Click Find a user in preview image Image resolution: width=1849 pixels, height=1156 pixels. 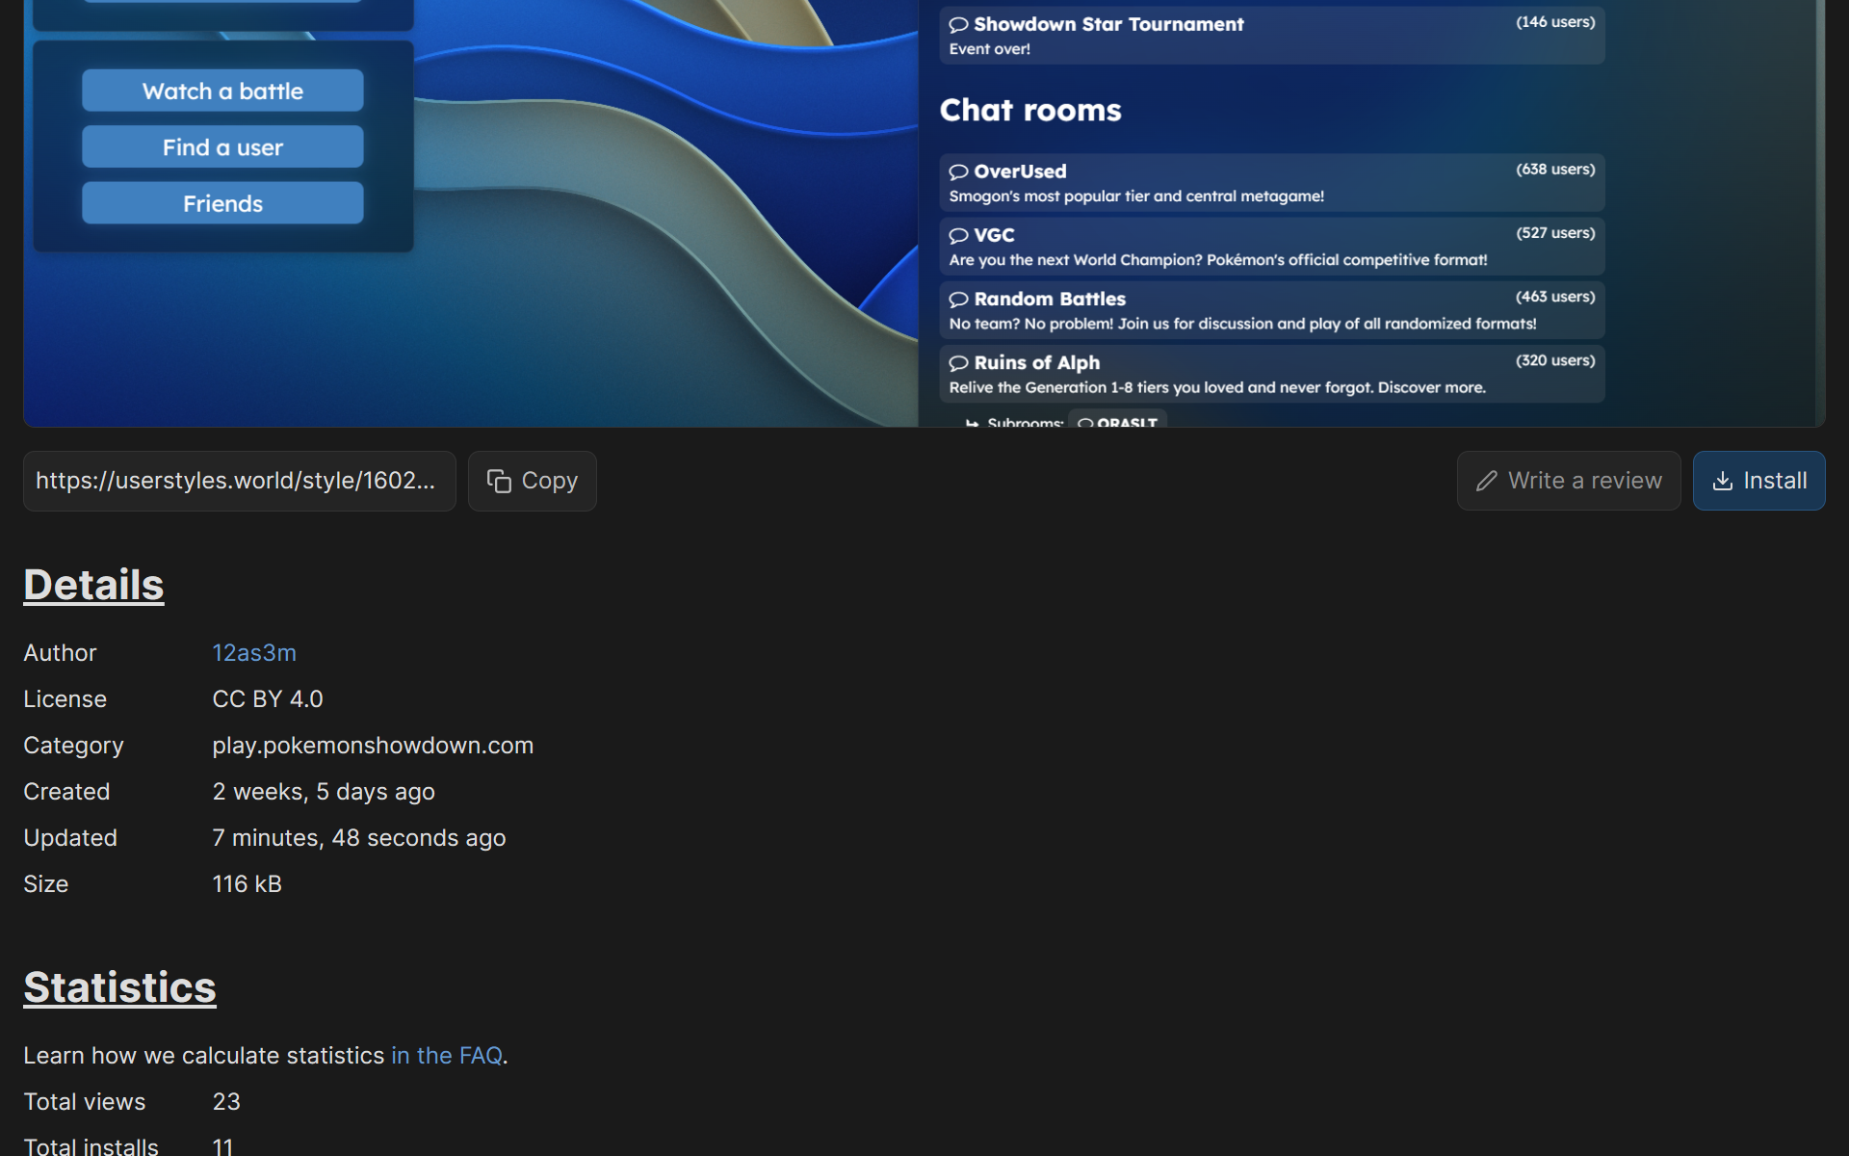pos(222,146)
